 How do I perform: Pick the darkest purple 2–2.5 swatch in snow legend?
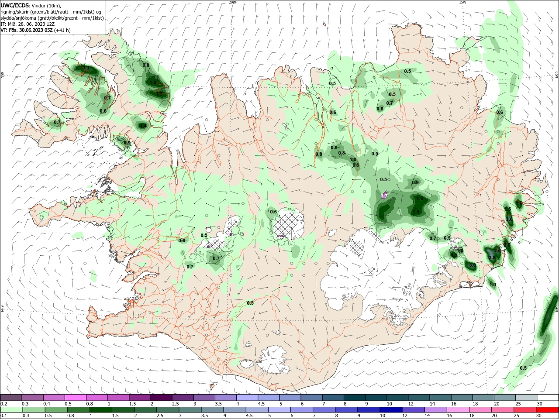pos(161,398)
